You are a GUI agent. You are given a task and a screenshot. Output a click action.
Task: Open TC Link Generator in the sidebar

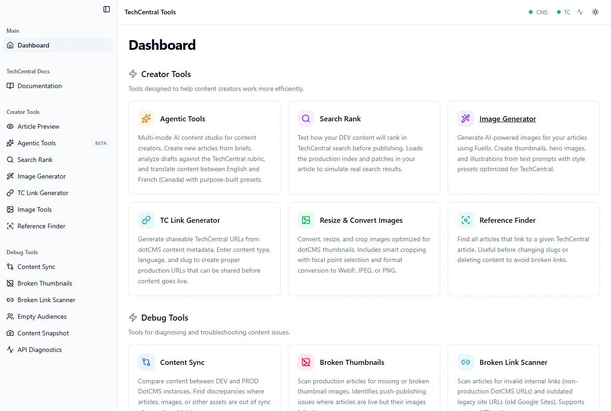[58, 193]
